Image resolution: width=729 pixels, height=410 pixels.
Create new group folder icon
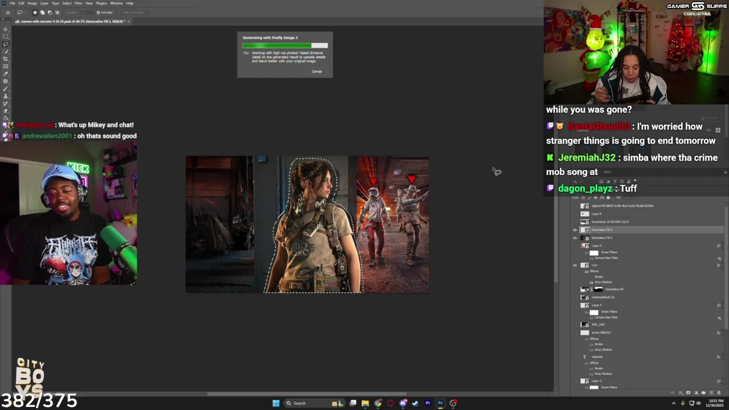[x=703, y=392]
